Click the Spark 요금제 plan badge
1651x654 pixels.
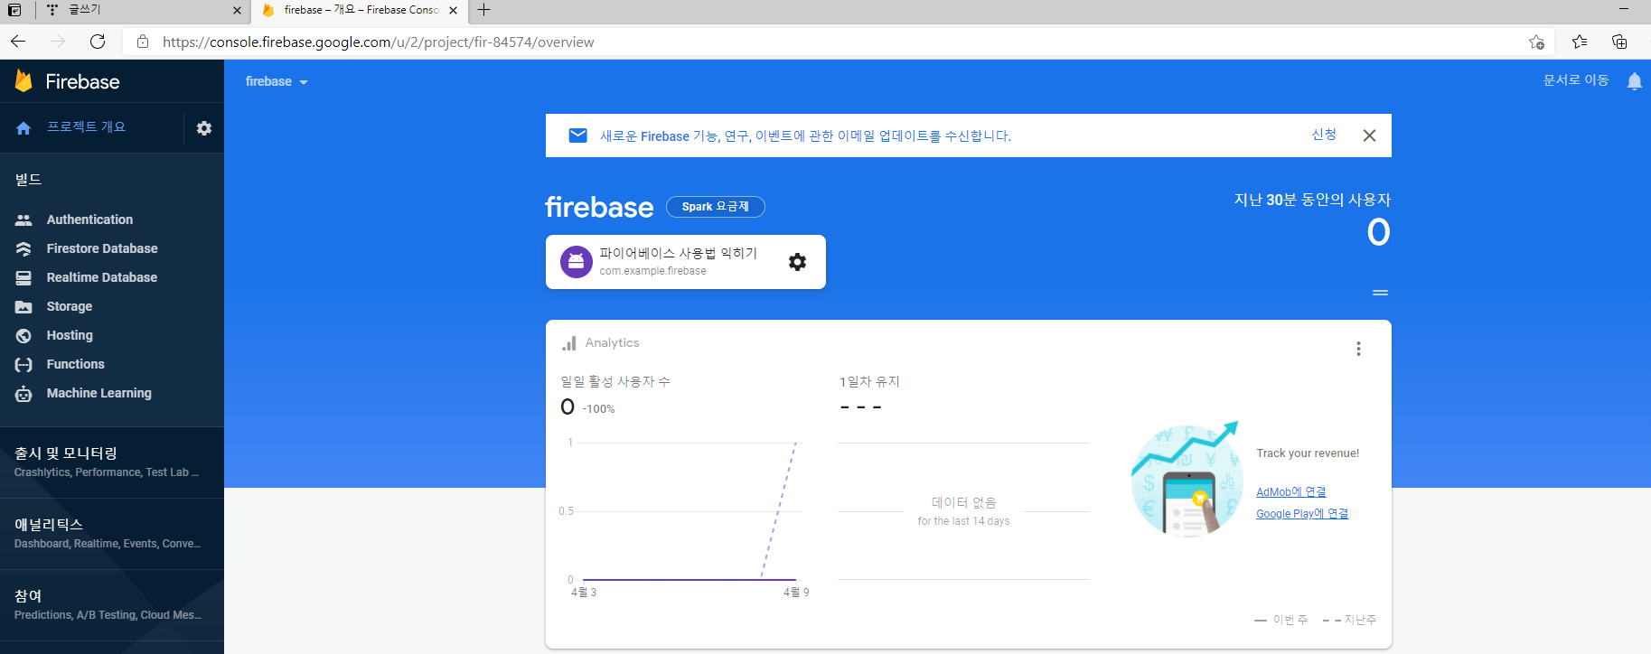(x=716, y=207)
